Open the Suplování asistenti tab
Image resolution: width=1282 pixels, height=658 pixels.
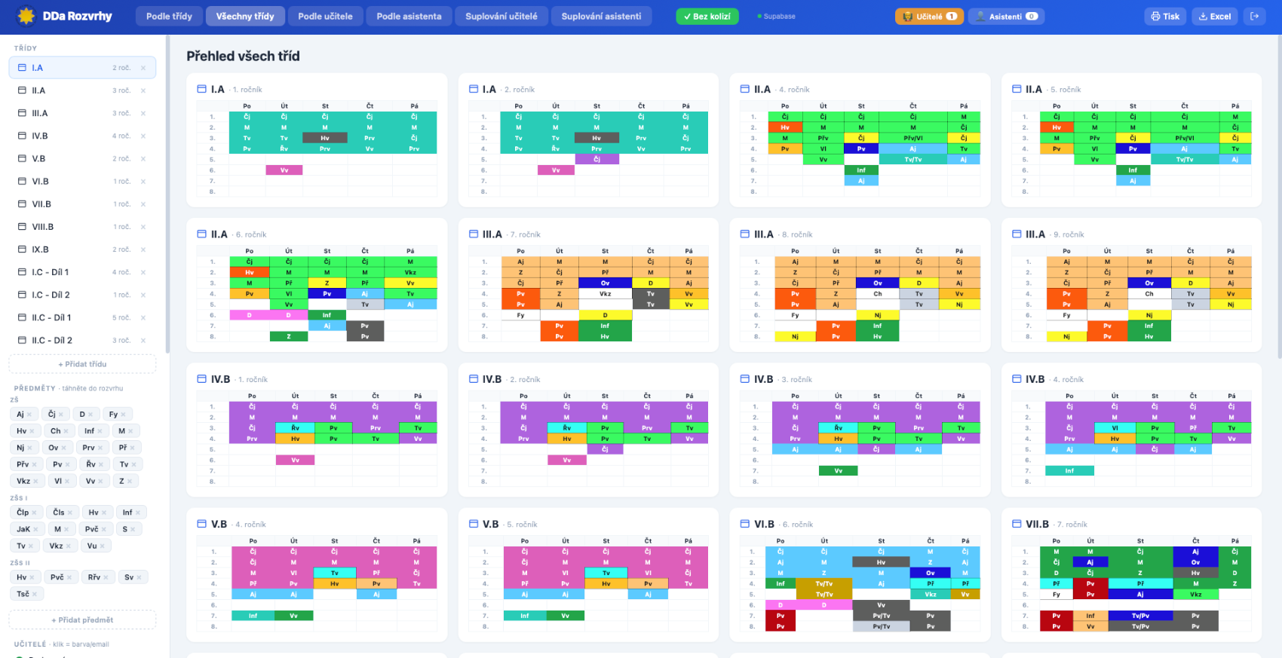[x=601, y=16]
